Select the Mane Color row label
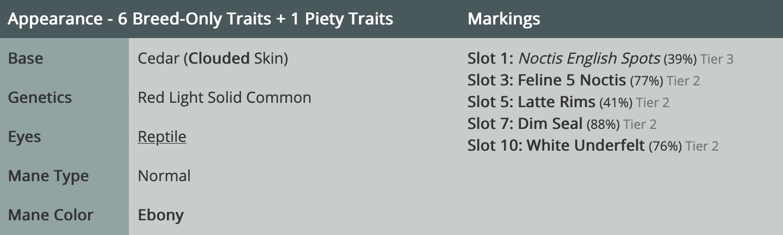Screen dimensions: 783x235 51,215
